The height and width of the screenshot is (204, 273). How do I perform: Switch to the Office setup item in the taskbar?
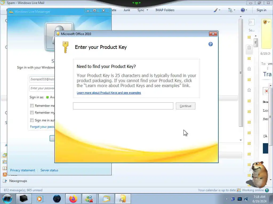click(x=123, y=199)
